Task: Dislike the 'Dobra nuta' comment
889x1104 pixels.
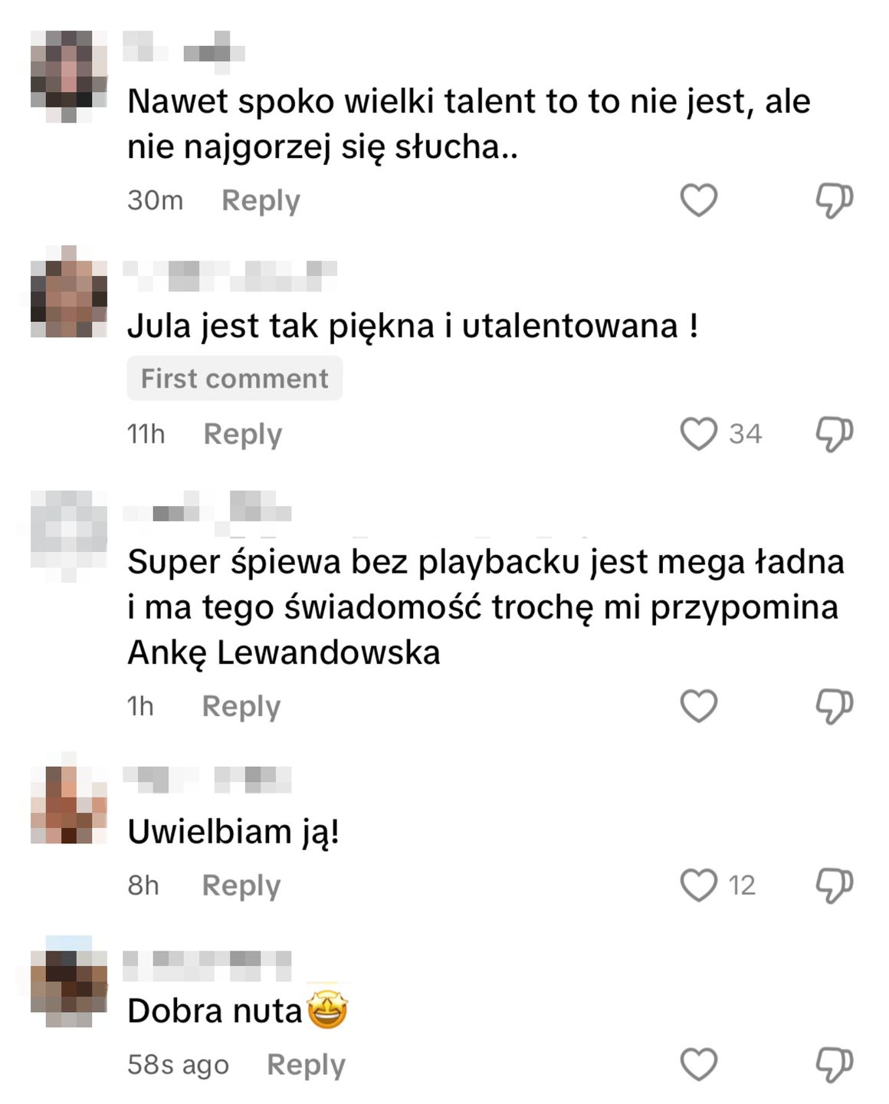Action: (x=834, y=1065)
